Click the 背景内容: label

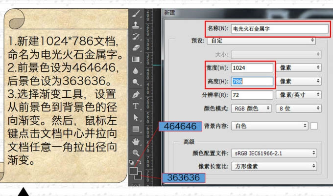pos(216,126)
